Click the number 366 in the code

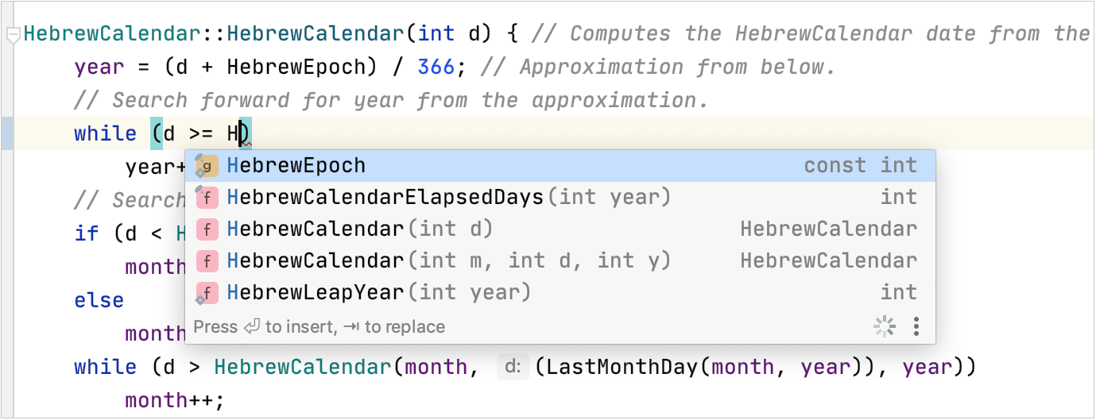[436, 67]
